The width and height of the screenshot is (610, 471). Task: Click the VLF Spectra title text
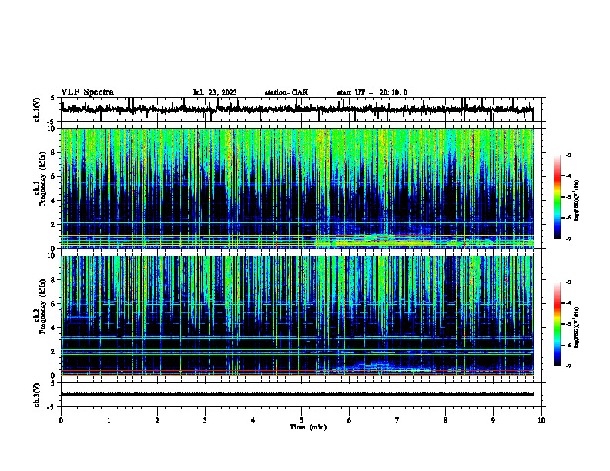(x=87, y=92)
